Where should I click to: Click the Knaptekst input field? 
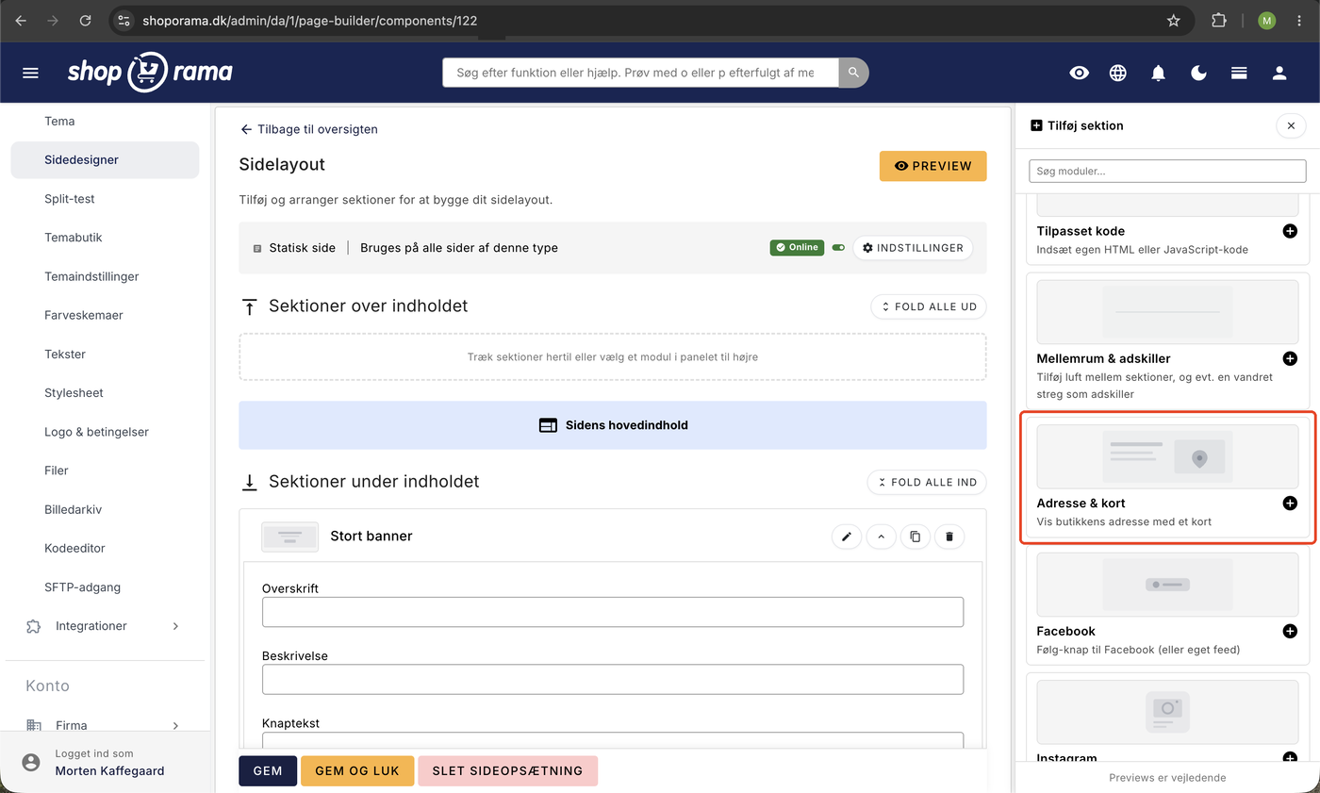(x=613, y=740)
